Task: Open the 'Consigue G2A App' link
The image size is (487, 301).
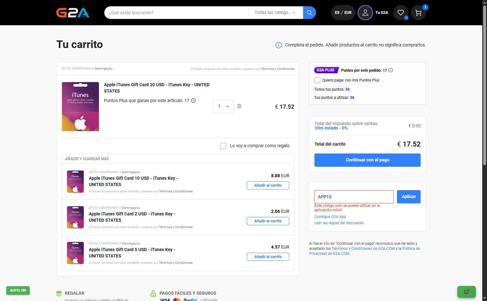Action: (330, 217)
